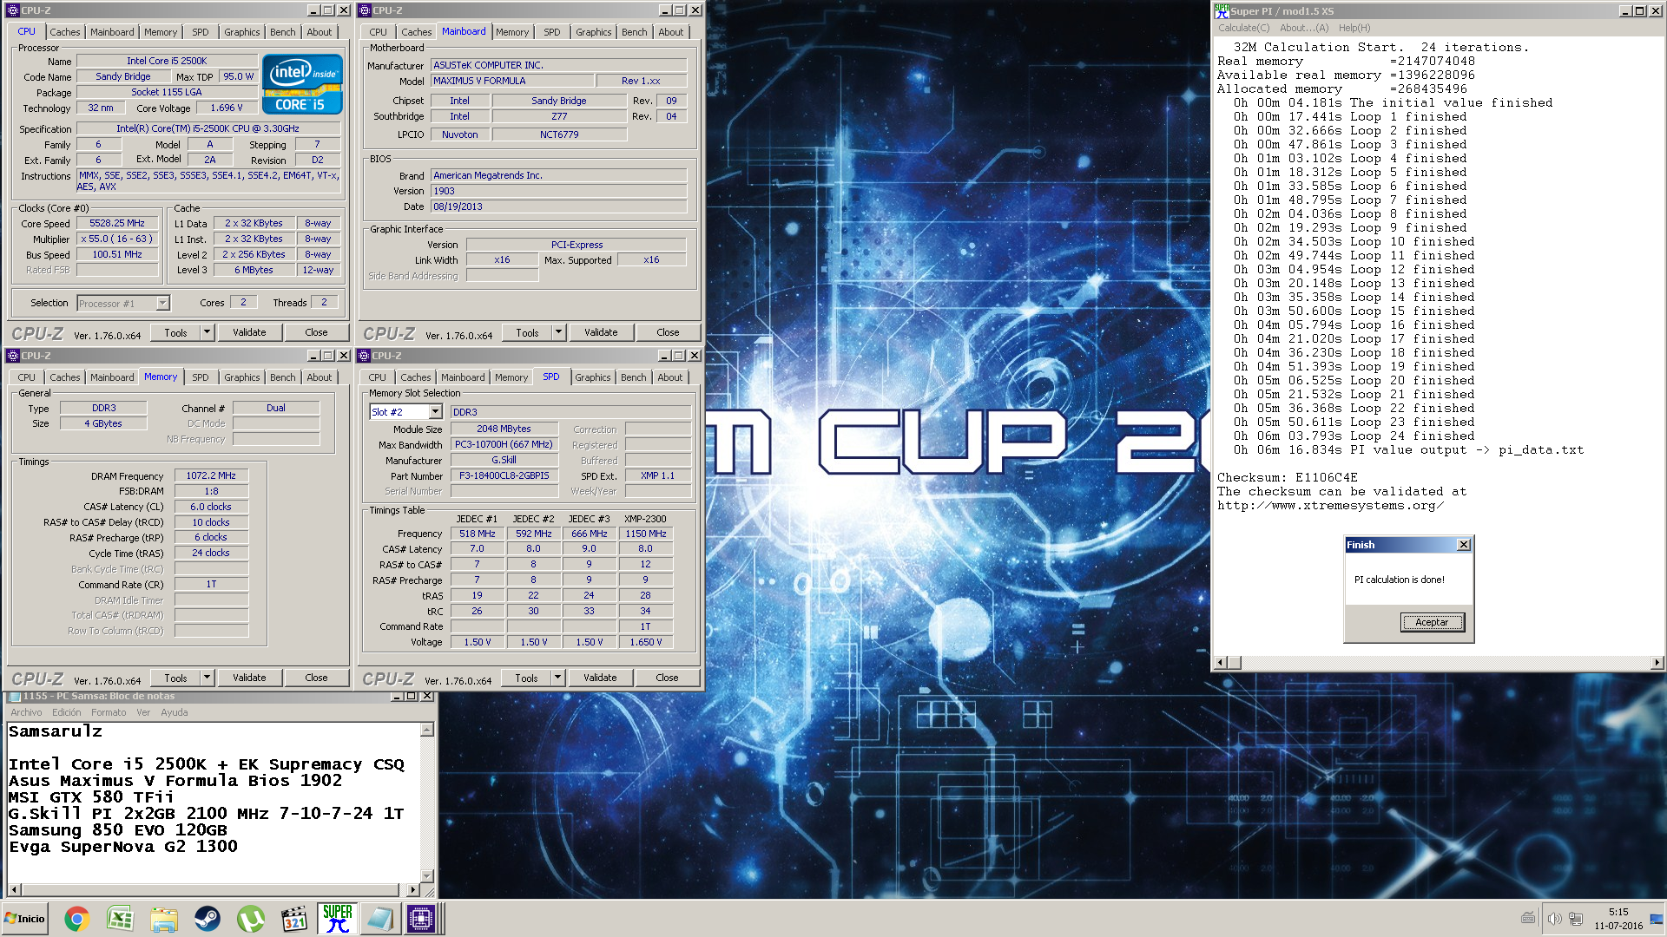This screenshot has height=937, width=1667.
Task: Click the network tray icon
Action: pos(1576,919)
